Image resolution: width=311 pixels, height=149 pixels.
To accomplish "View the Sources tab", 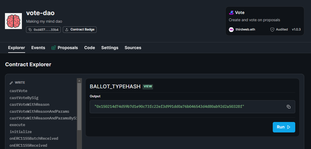I will click(133, 48).
